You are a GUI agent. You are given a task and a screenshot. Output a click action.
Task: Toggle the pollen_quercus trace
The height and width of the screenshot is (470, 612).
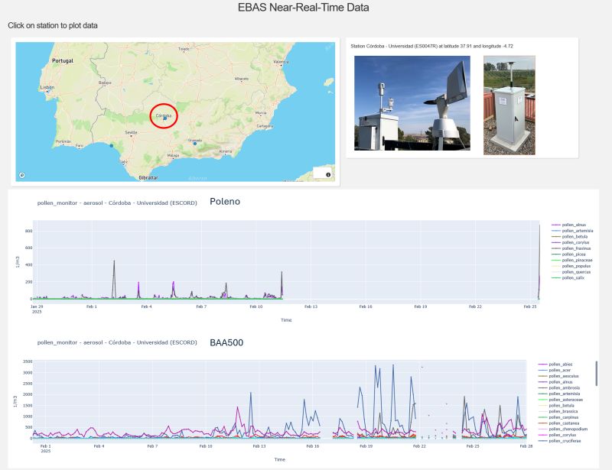pyautogui.click(x=571, y=272)
